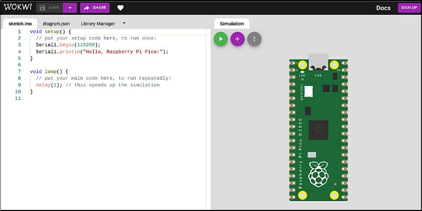Viewport: 422px width, 211px height.
Task: Expand the file tabs dropdown arrow
Action: (x=124, y=23)
